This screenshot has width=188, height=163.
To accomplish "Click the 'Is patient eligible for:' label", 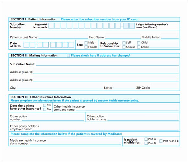I will pos(132,141).
